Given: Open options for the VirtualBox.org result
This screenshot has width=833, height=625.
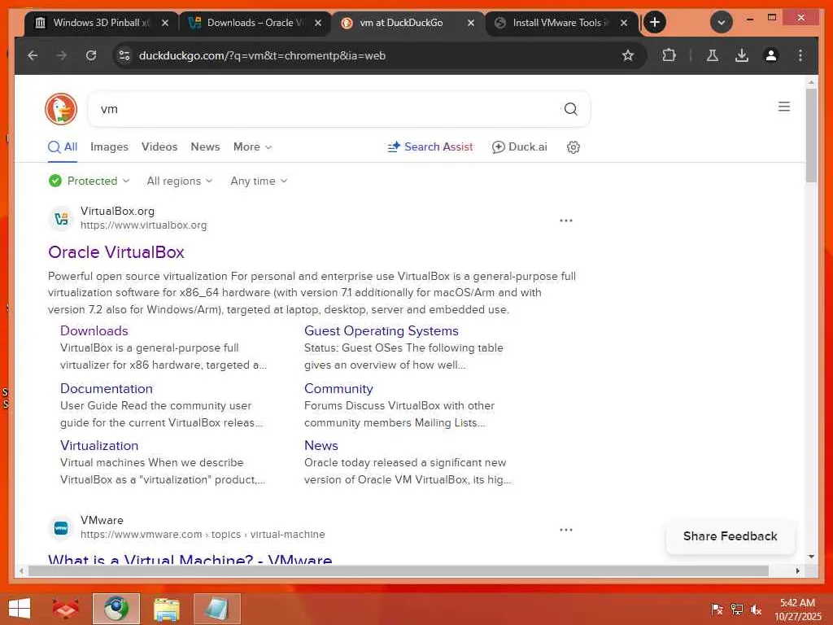Looking at the screenshot, I should 566,220.
